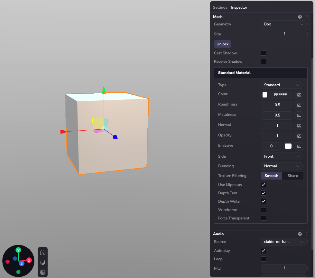The height and width of the screenshot is (278, 315).
Task: Disable Use Mipmaps
Action: click(x=263, y=185)
